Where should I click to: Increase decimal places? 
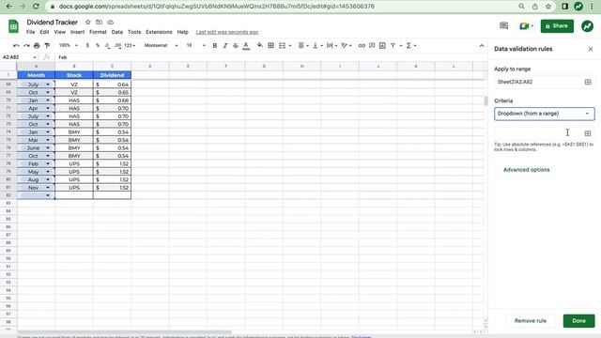pos(117,46)
